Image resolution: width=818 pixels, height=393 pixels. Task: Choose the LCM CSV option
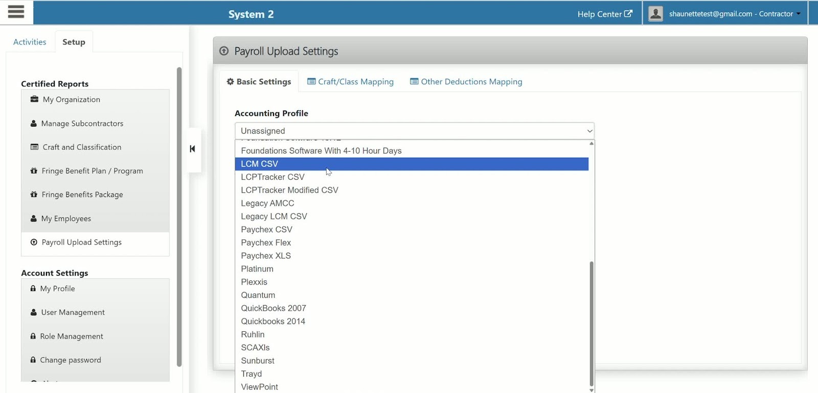tap(412, 164)
